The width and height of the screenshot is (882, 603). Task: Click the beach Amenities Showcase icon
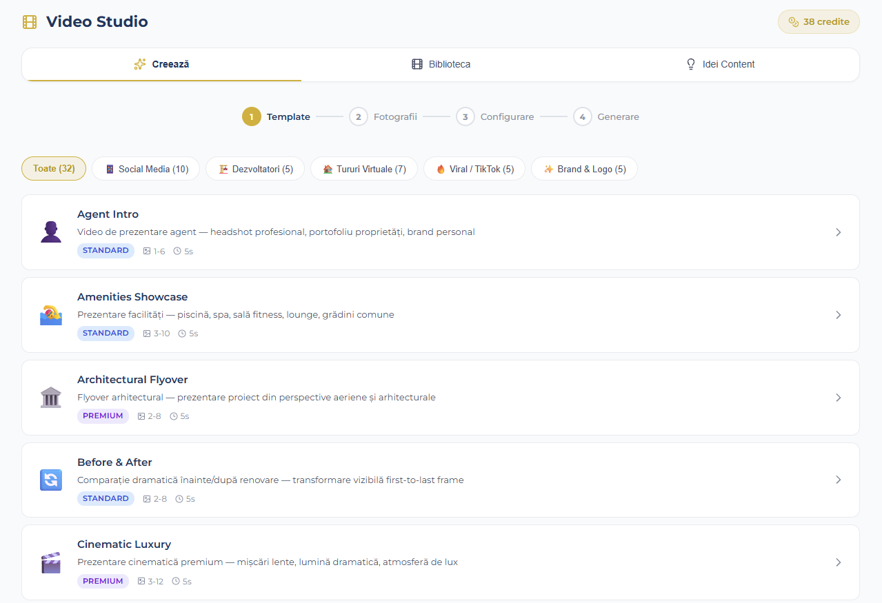(50, 314)
